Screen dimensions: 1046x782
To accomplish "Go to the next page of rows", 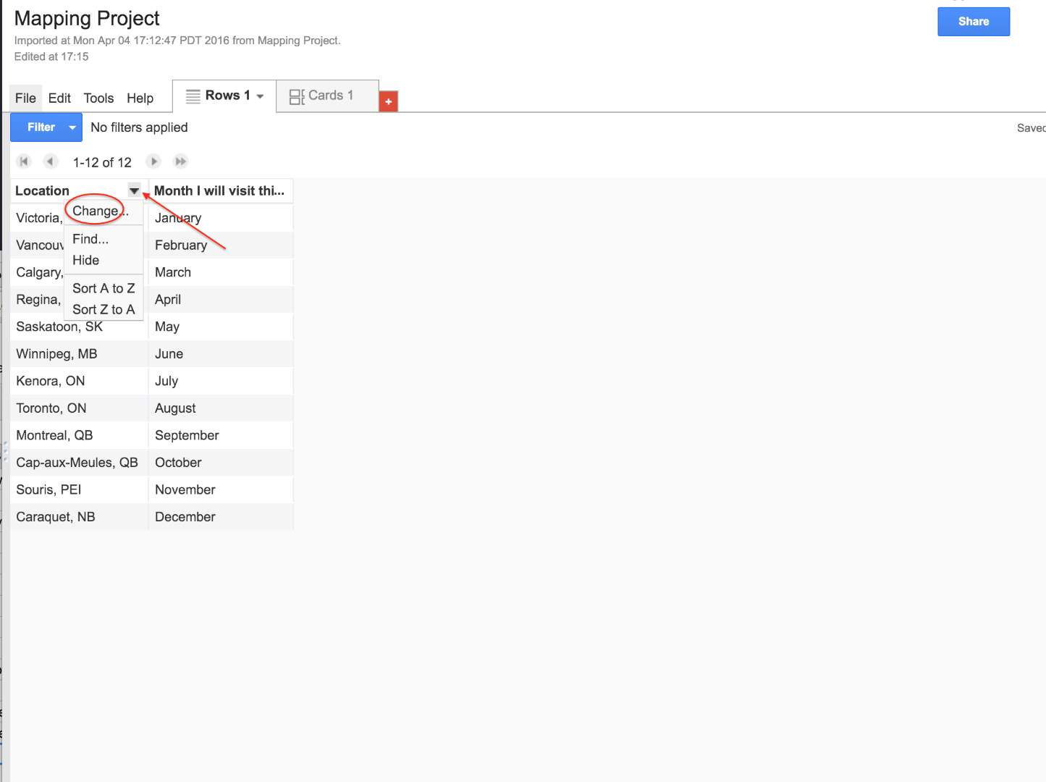I will [x=153, y=161].
